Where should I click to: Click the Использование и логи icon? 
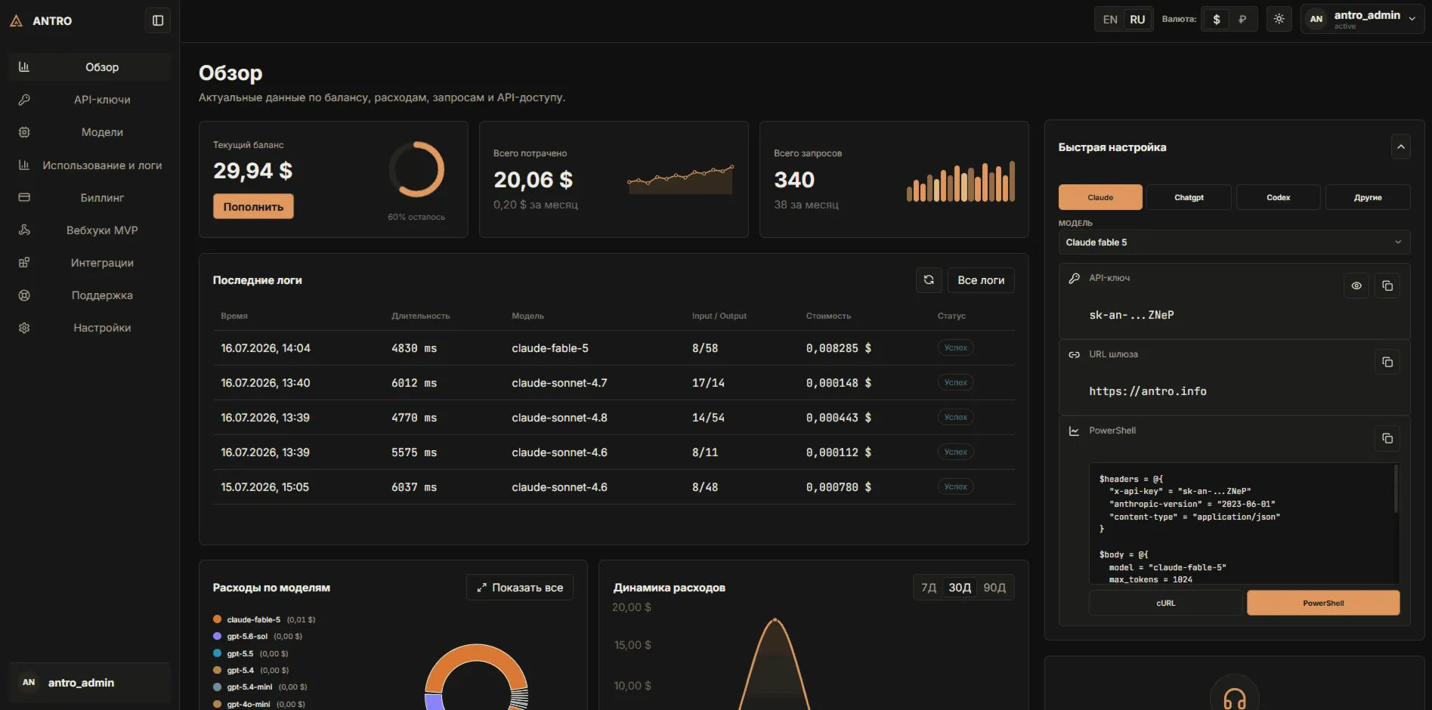pos(24,165)
